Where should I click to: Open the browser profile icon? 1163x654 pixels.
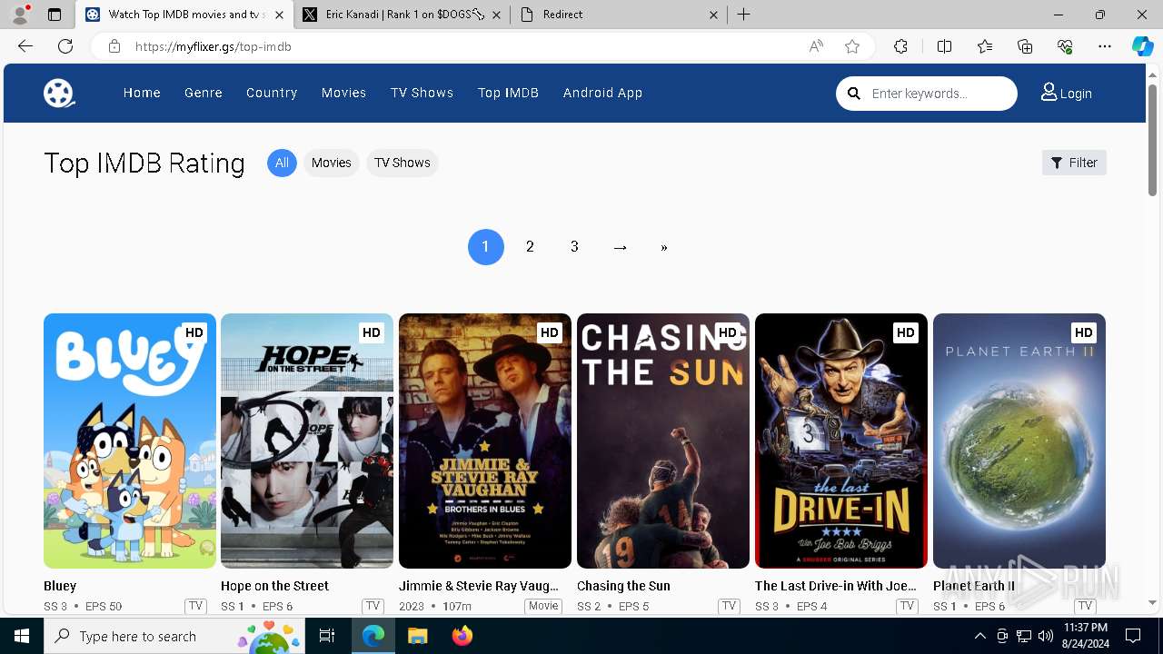click(20, 15)
